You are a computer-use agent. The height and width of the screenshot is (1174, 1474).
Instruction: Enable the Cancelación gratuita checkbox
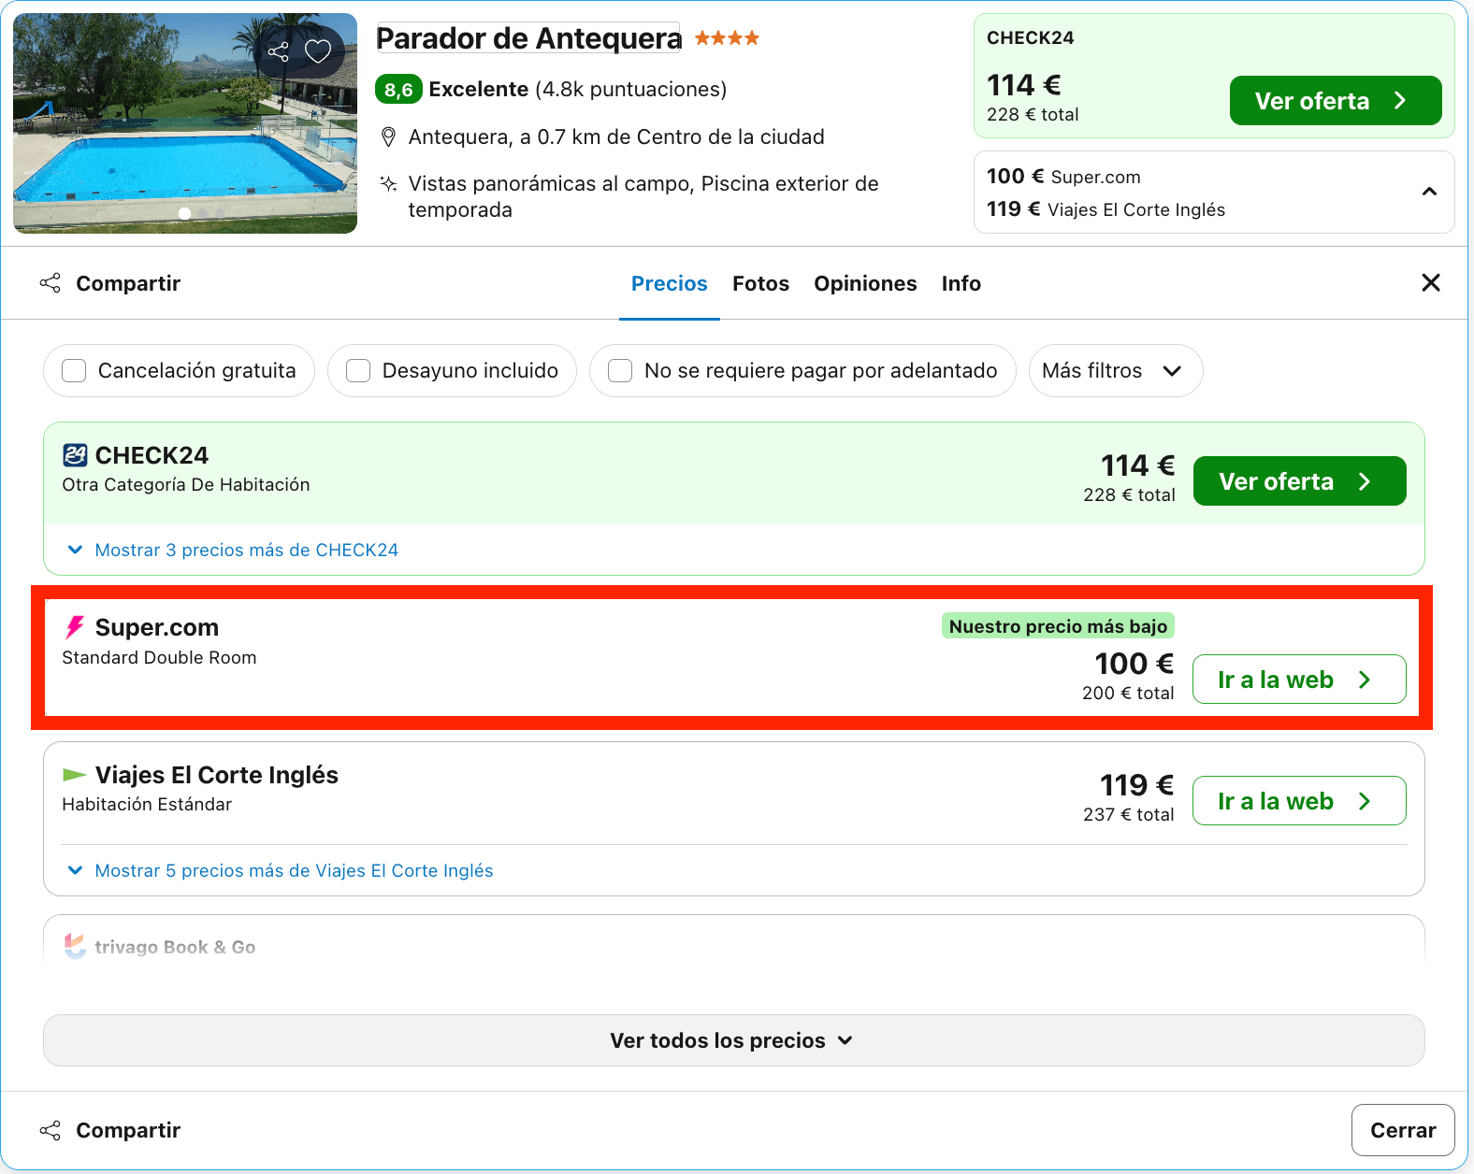point(74,370)
